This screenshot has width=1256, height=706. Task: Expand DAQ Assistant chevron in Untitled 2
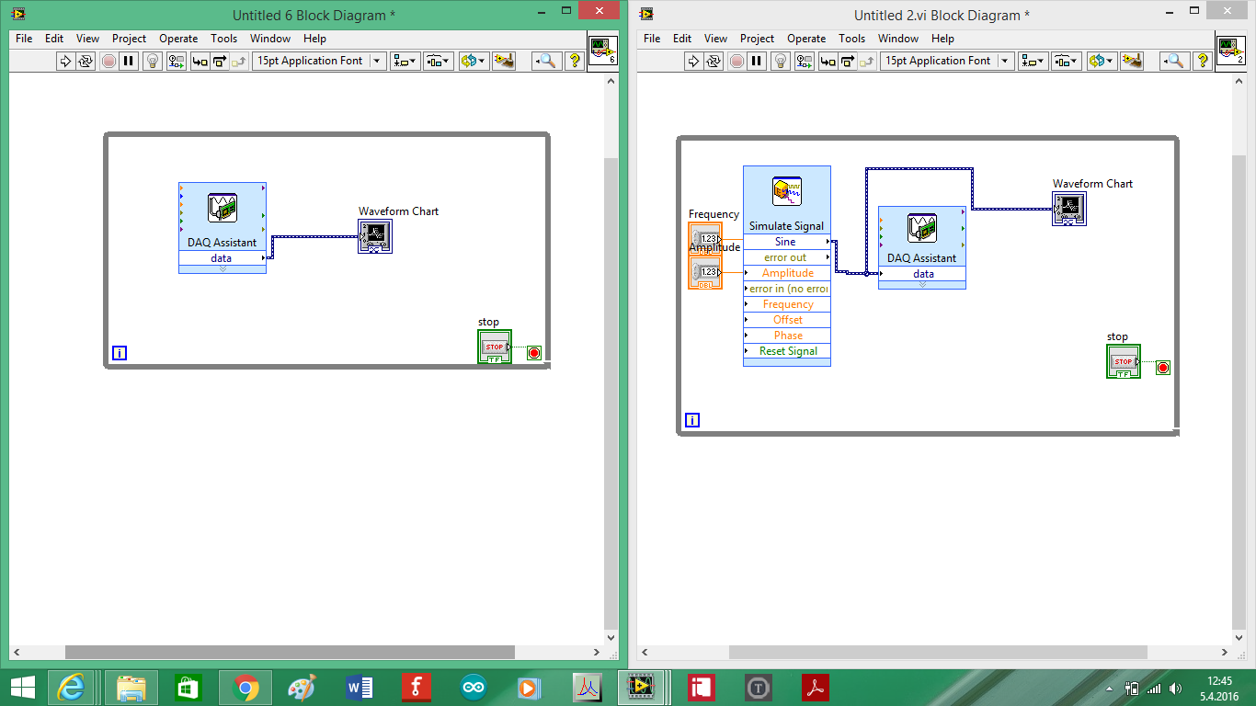922,284
